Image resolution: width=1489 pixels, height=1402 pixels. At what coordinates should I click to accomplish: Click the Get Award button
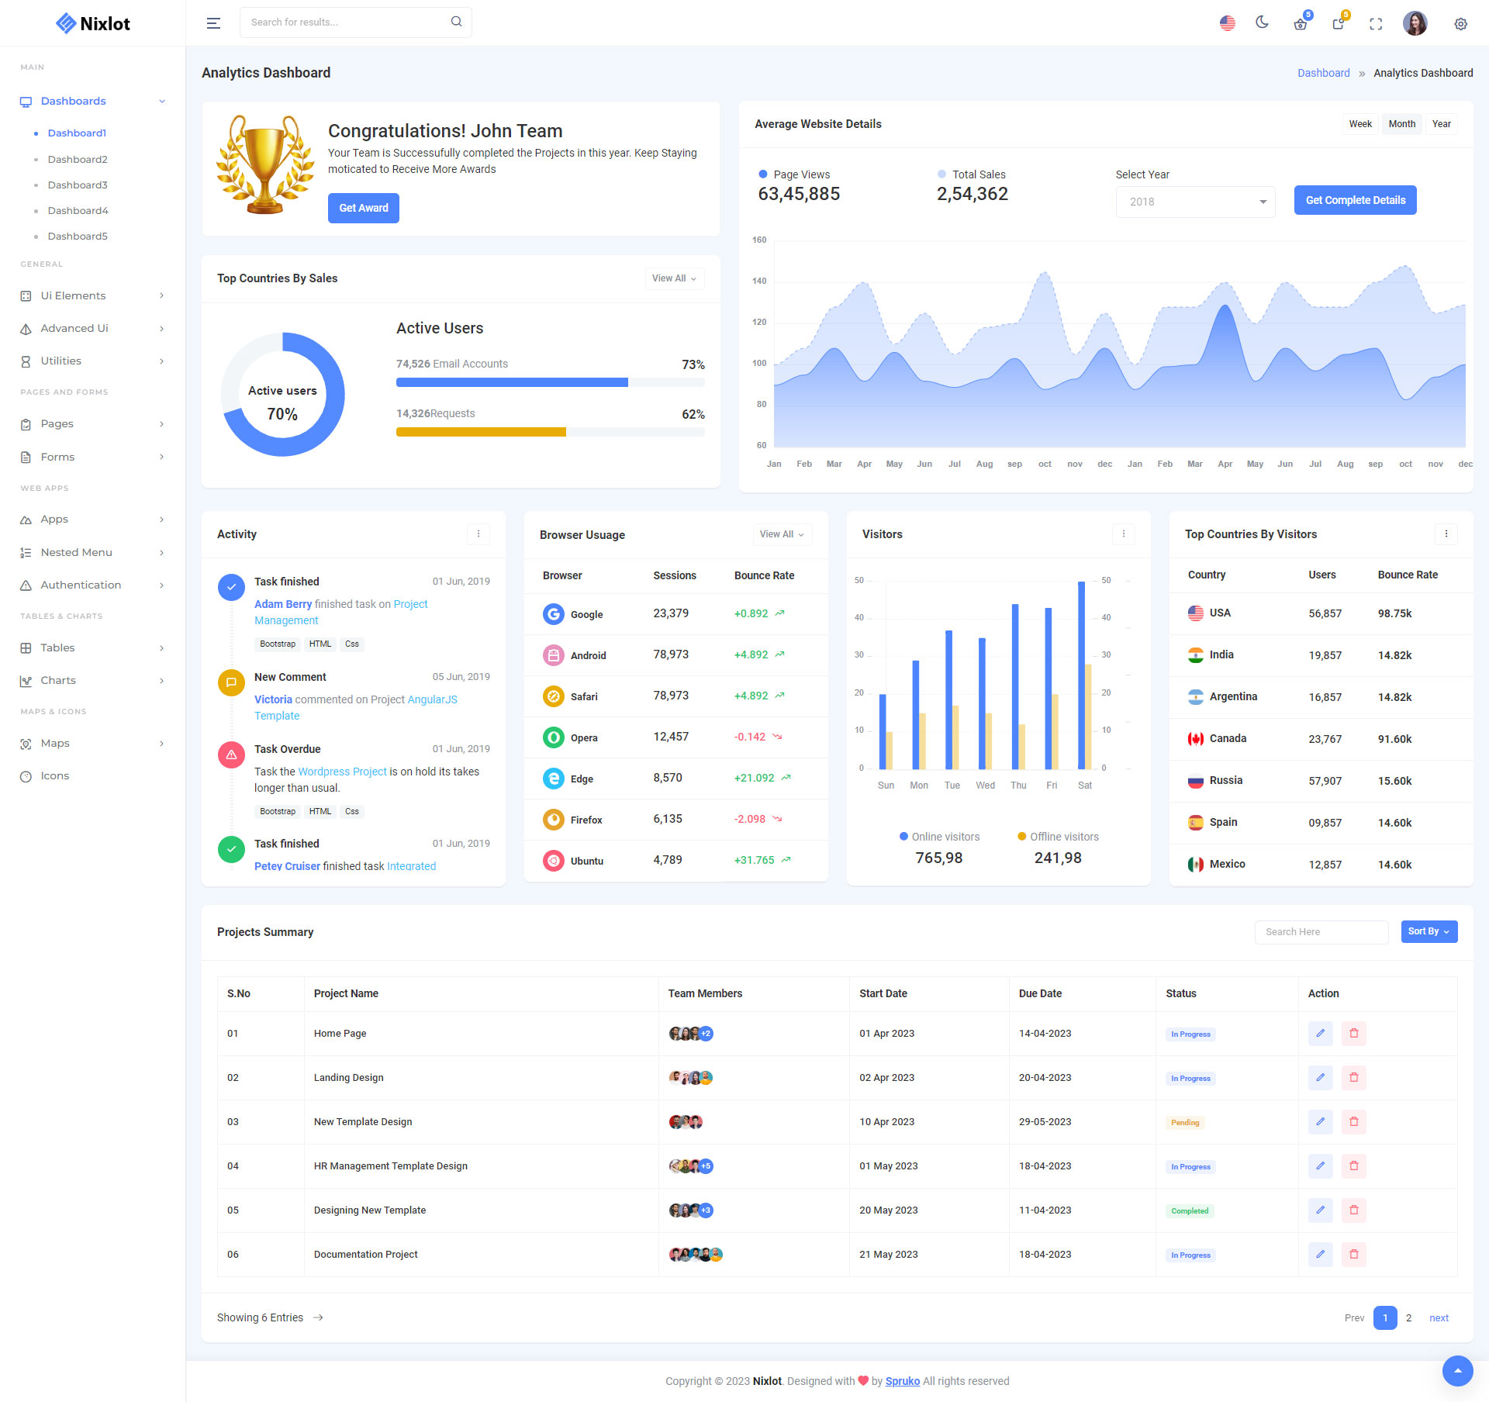(363, 208)
